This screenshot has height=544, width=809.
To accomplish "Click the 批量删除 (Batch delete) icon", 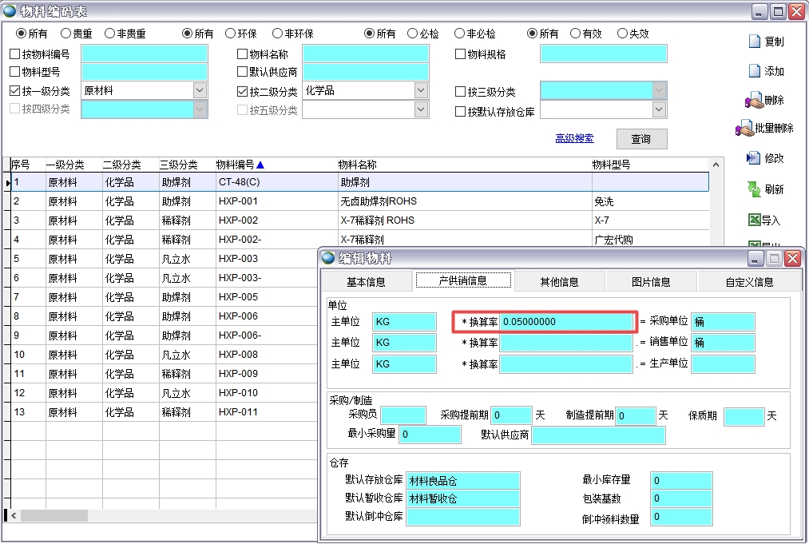I will coord(744,129).
